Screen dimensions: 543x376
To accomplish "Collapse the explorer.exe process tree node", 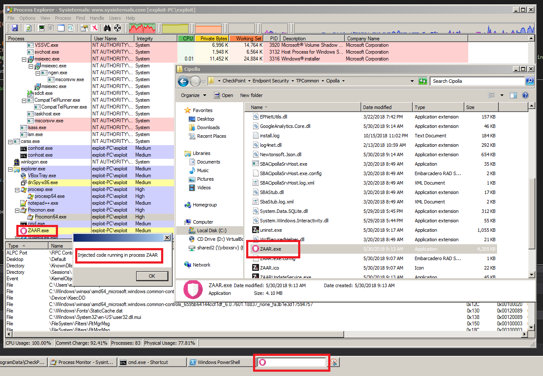I will click(x=11, y=169).
